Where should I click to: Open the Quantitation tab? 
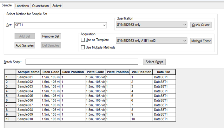click(41, 6)
